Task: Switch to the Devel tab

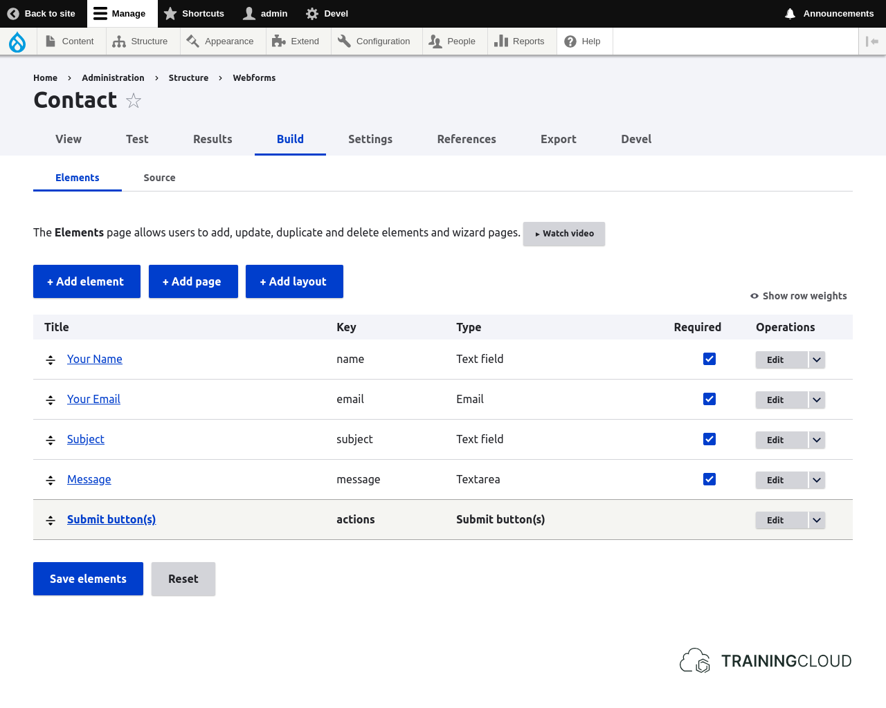Action: [x=636, y=139]
